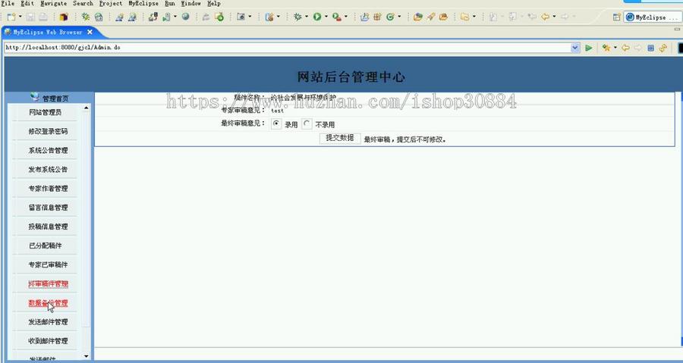Click the main toolbar yellow Back arrow

click(545, 17)
